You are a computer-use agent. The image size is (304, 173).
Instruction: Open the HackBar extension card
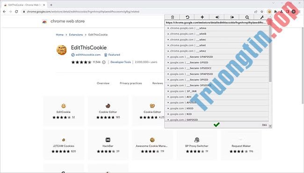(x=108, y=145)
